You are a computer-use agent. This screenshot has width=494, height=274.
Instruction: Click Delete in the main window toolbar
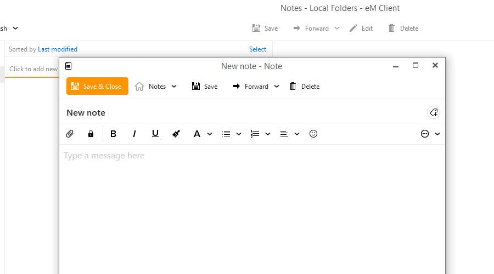[x=403, y=28]
